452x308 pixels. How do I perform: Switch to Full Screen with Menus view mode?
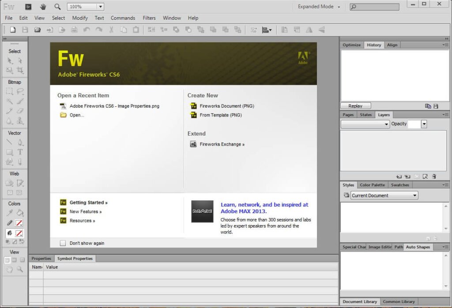15,260
